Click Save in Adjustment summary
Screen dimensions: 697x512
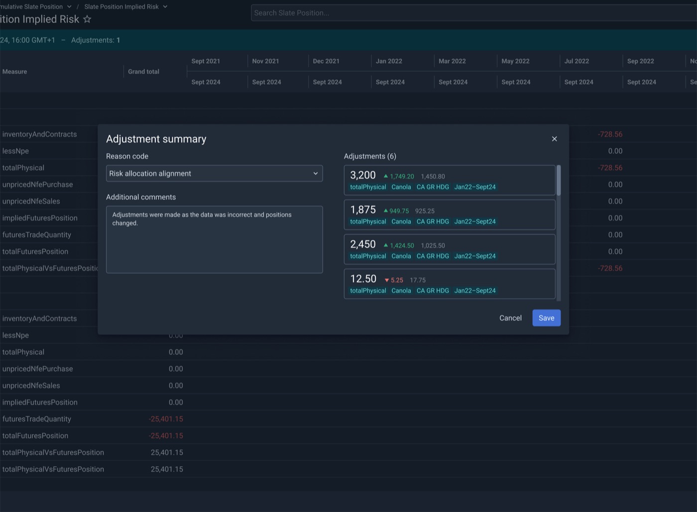pos(546,318)
